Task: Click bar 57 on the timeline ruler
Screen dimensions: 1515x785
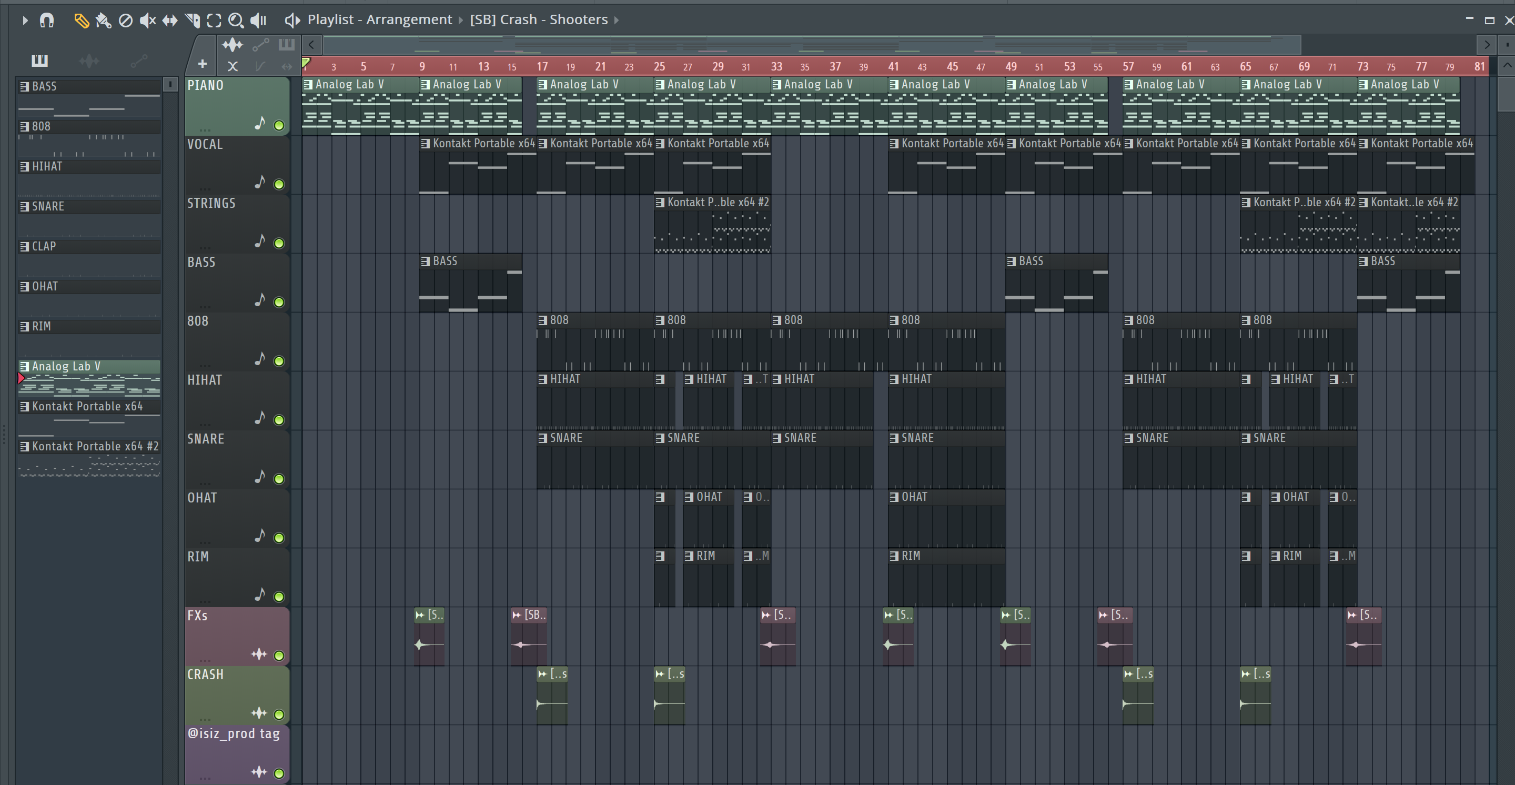Action: [x=1128, y=66]
